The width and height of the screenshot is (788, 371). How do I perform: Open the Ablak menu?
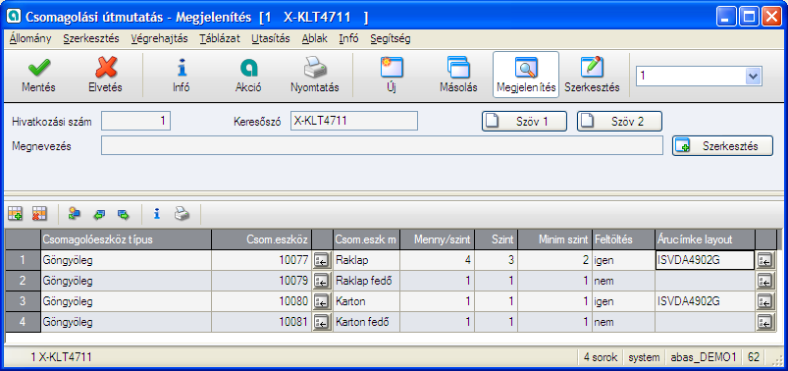point(315,38)
